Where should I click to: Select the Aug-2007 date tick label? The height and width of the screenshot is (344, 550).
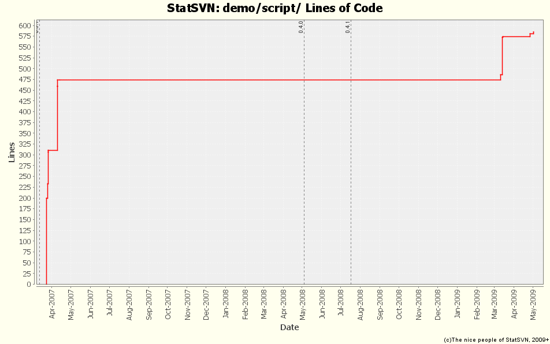pyautogui.click(x=129, y=304)
